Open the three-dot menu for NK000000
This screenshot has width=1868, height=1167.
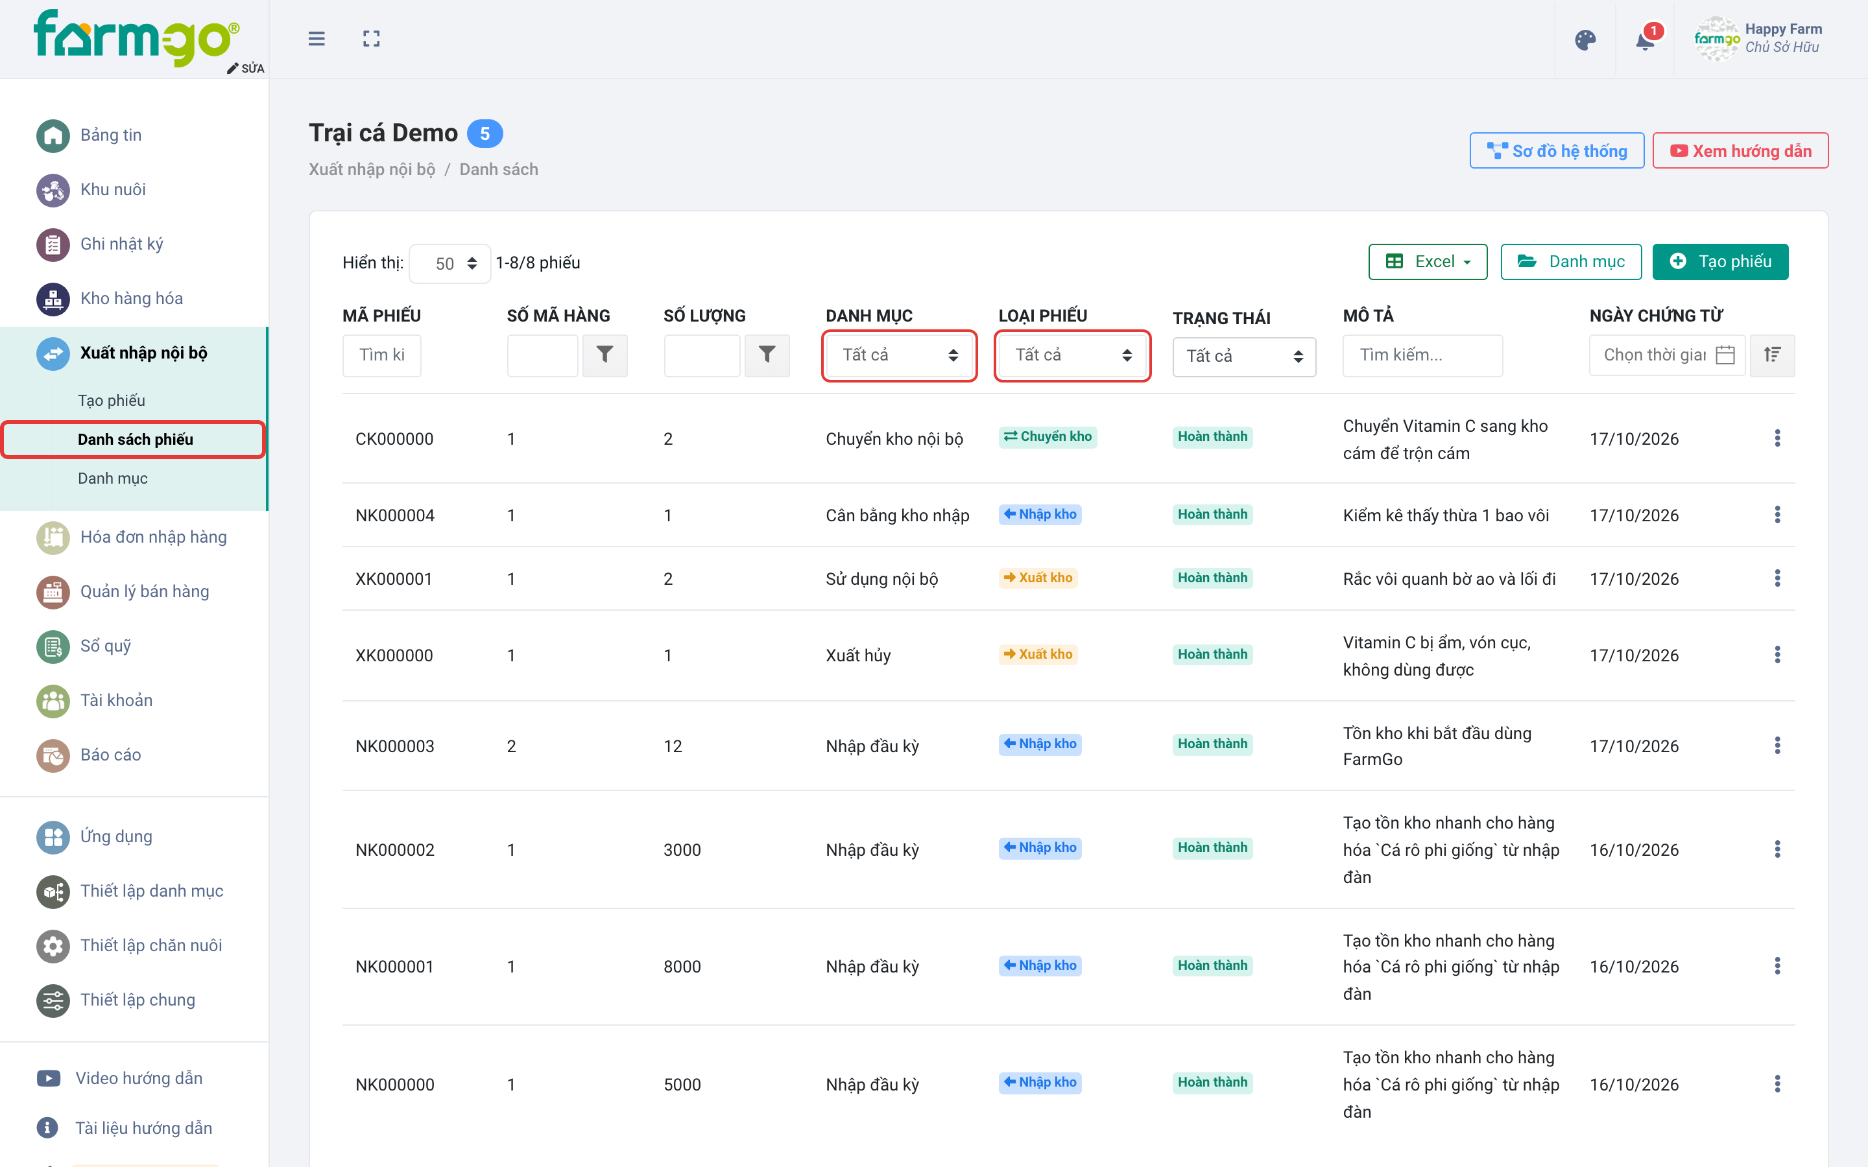coord(1777,1085)
